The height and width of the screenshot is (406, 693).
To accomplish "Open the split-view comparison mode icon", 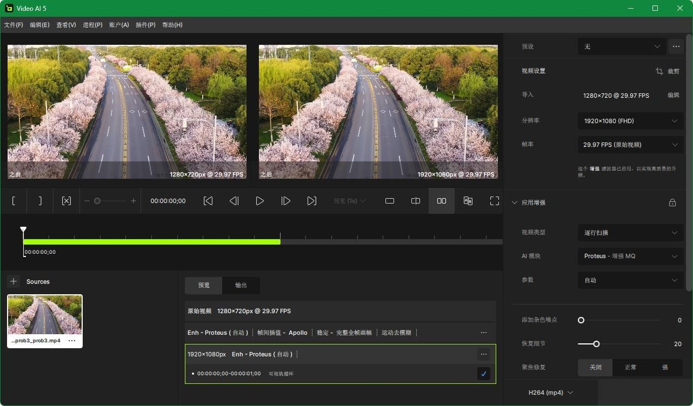I will (416, 201).
